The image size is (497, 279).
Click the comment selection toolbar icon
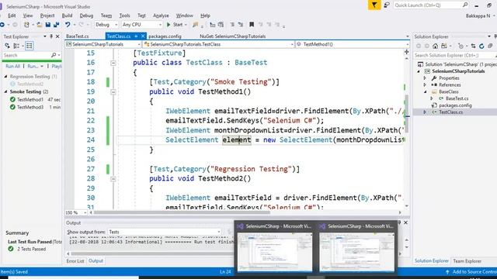coord(232,24)
